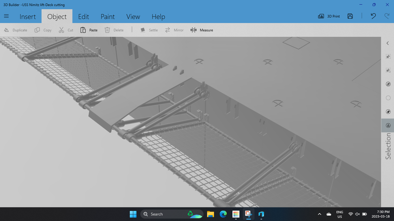Click the Ungroup objects icon in Selection panel
Viewport: 394px width, 221px height.
coord(388,70)
